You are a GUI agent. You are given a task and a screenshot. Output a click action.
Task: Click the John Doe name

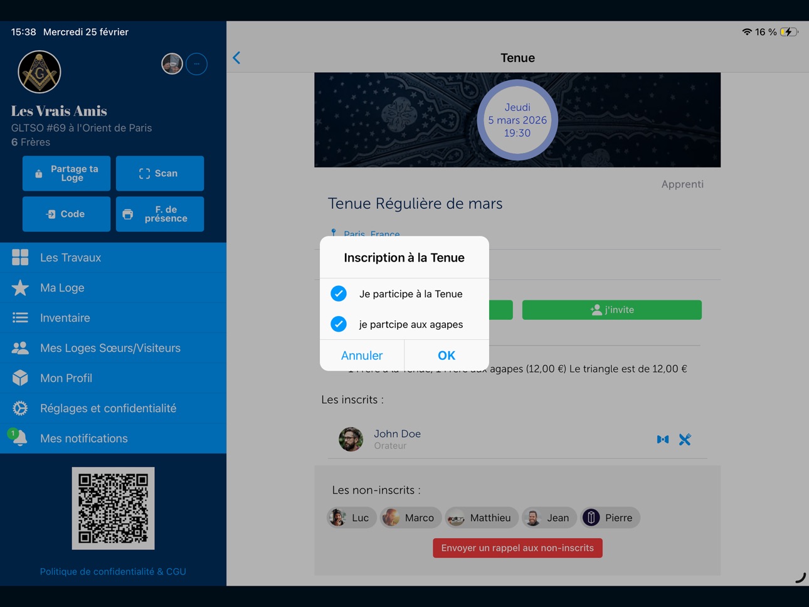pos(397,433)
